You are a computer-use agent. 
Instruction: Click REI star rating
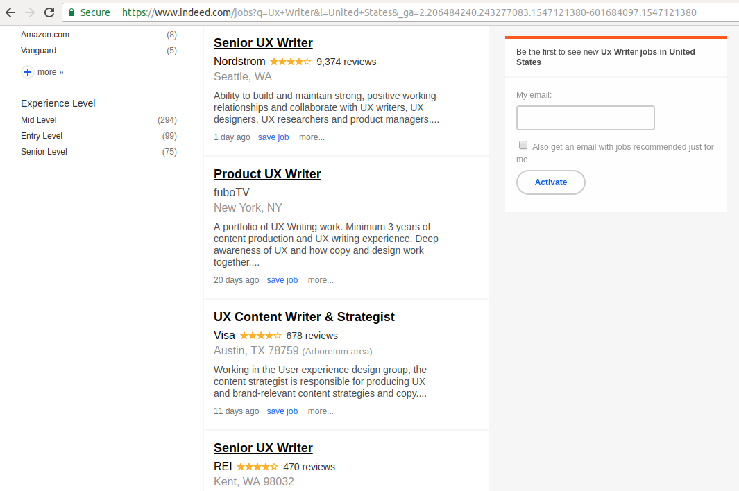coord(257,467)
